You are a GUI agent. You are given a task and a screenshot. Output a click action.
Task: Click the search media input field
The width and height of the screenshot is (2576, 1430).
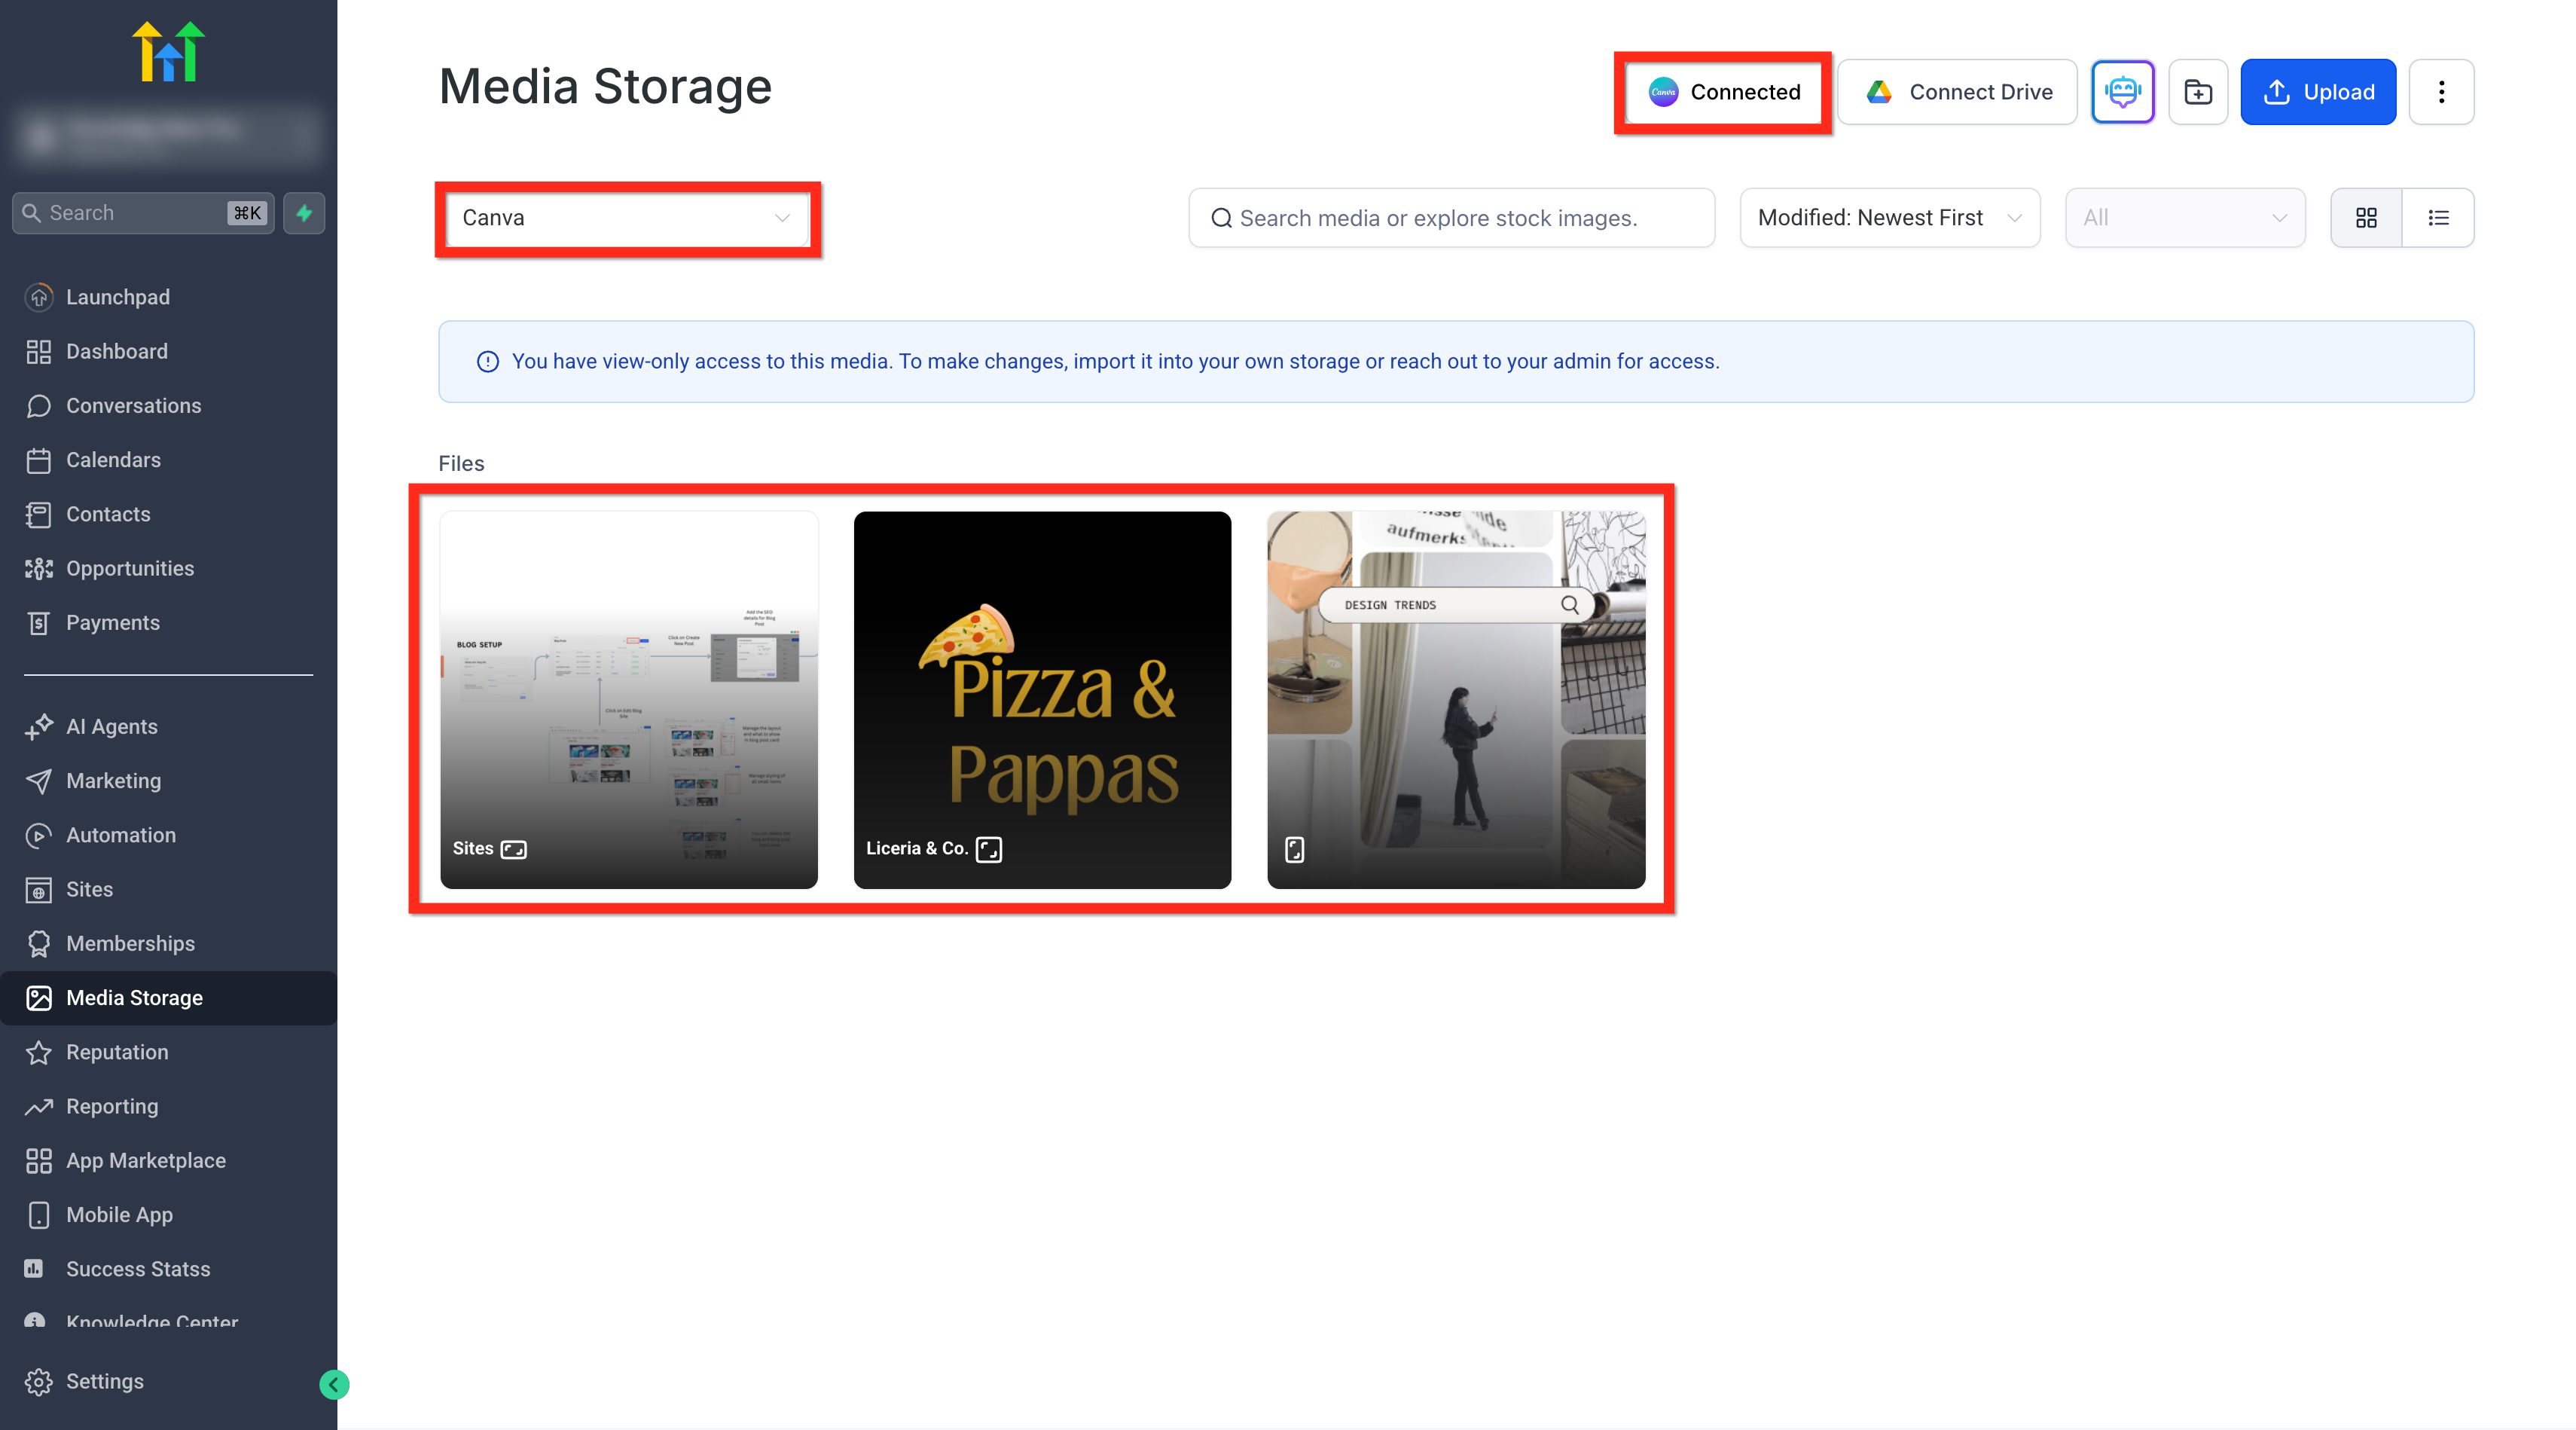click(x=1451, y=218)
